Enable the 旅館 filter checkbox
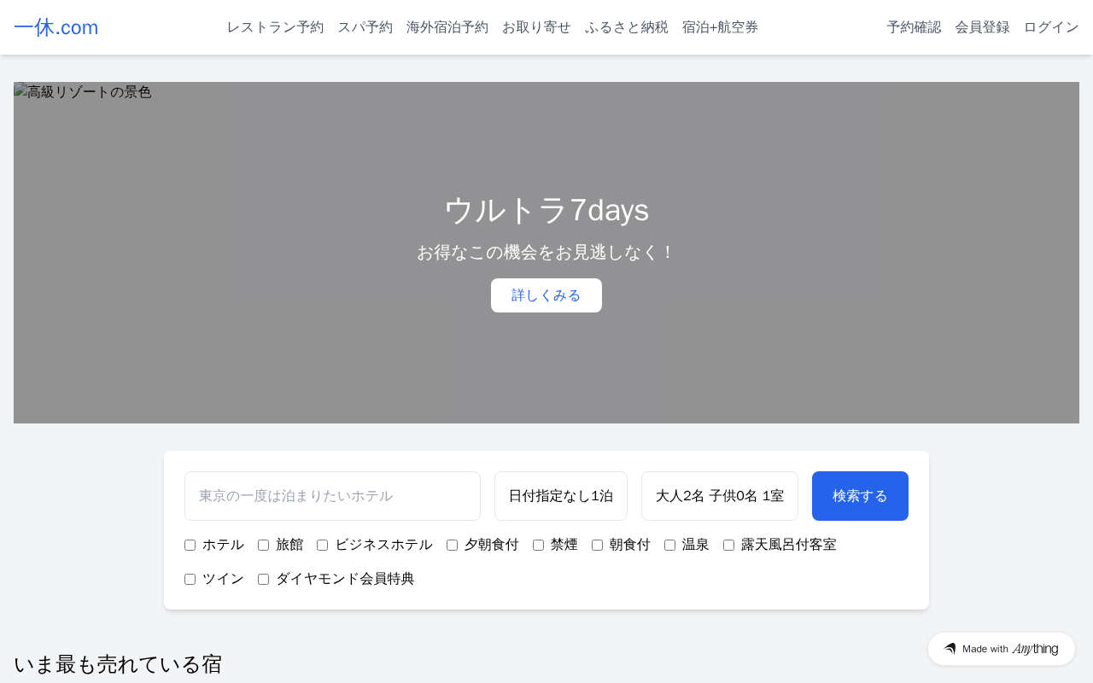Viewport: 1093px width, 683px height. [x=264, y=546]
